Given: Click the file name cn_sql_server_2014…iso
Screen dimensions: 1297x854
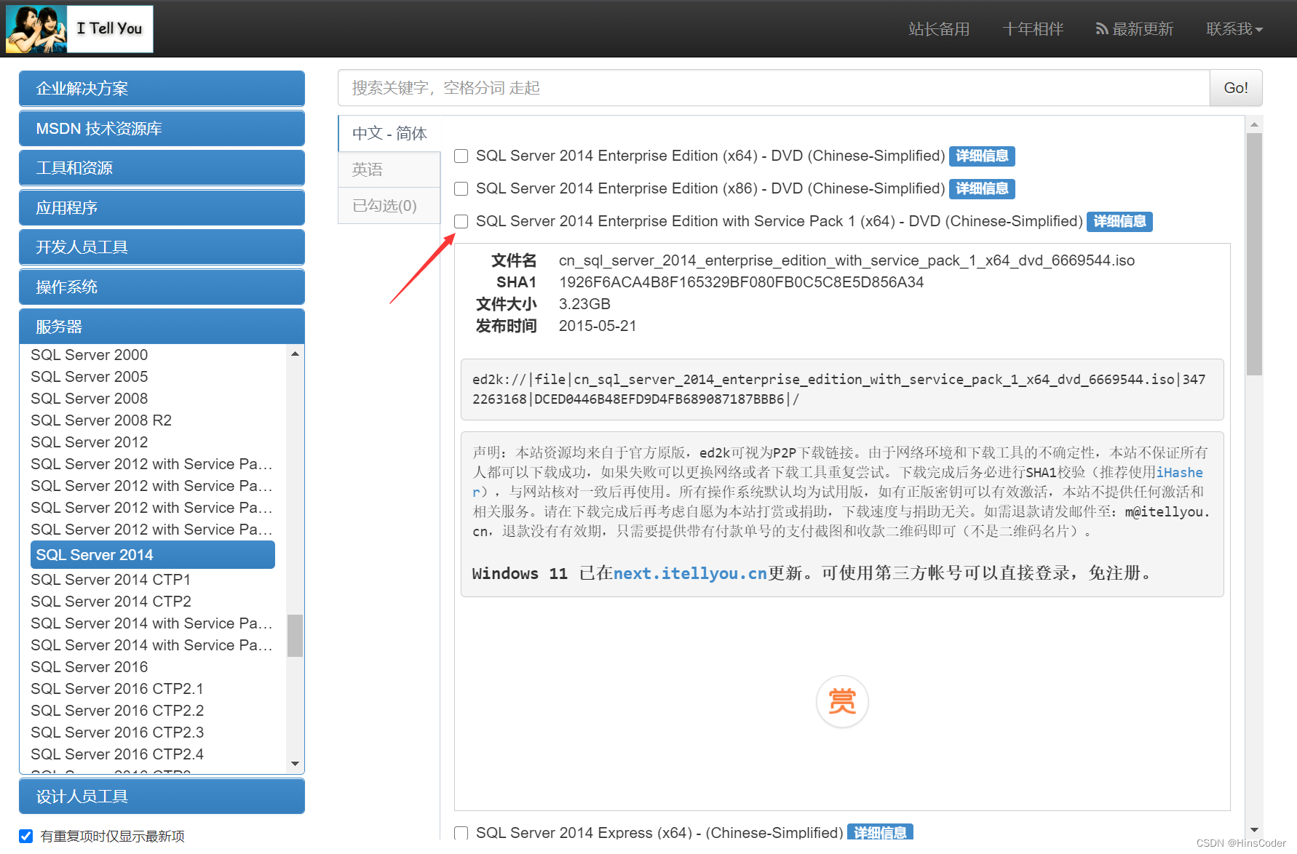Looking at the screenshot, I should [846, 260].
